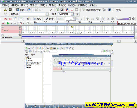Open the 工具 menu
The height and width of the screenshot is (108, 137).
62,5
